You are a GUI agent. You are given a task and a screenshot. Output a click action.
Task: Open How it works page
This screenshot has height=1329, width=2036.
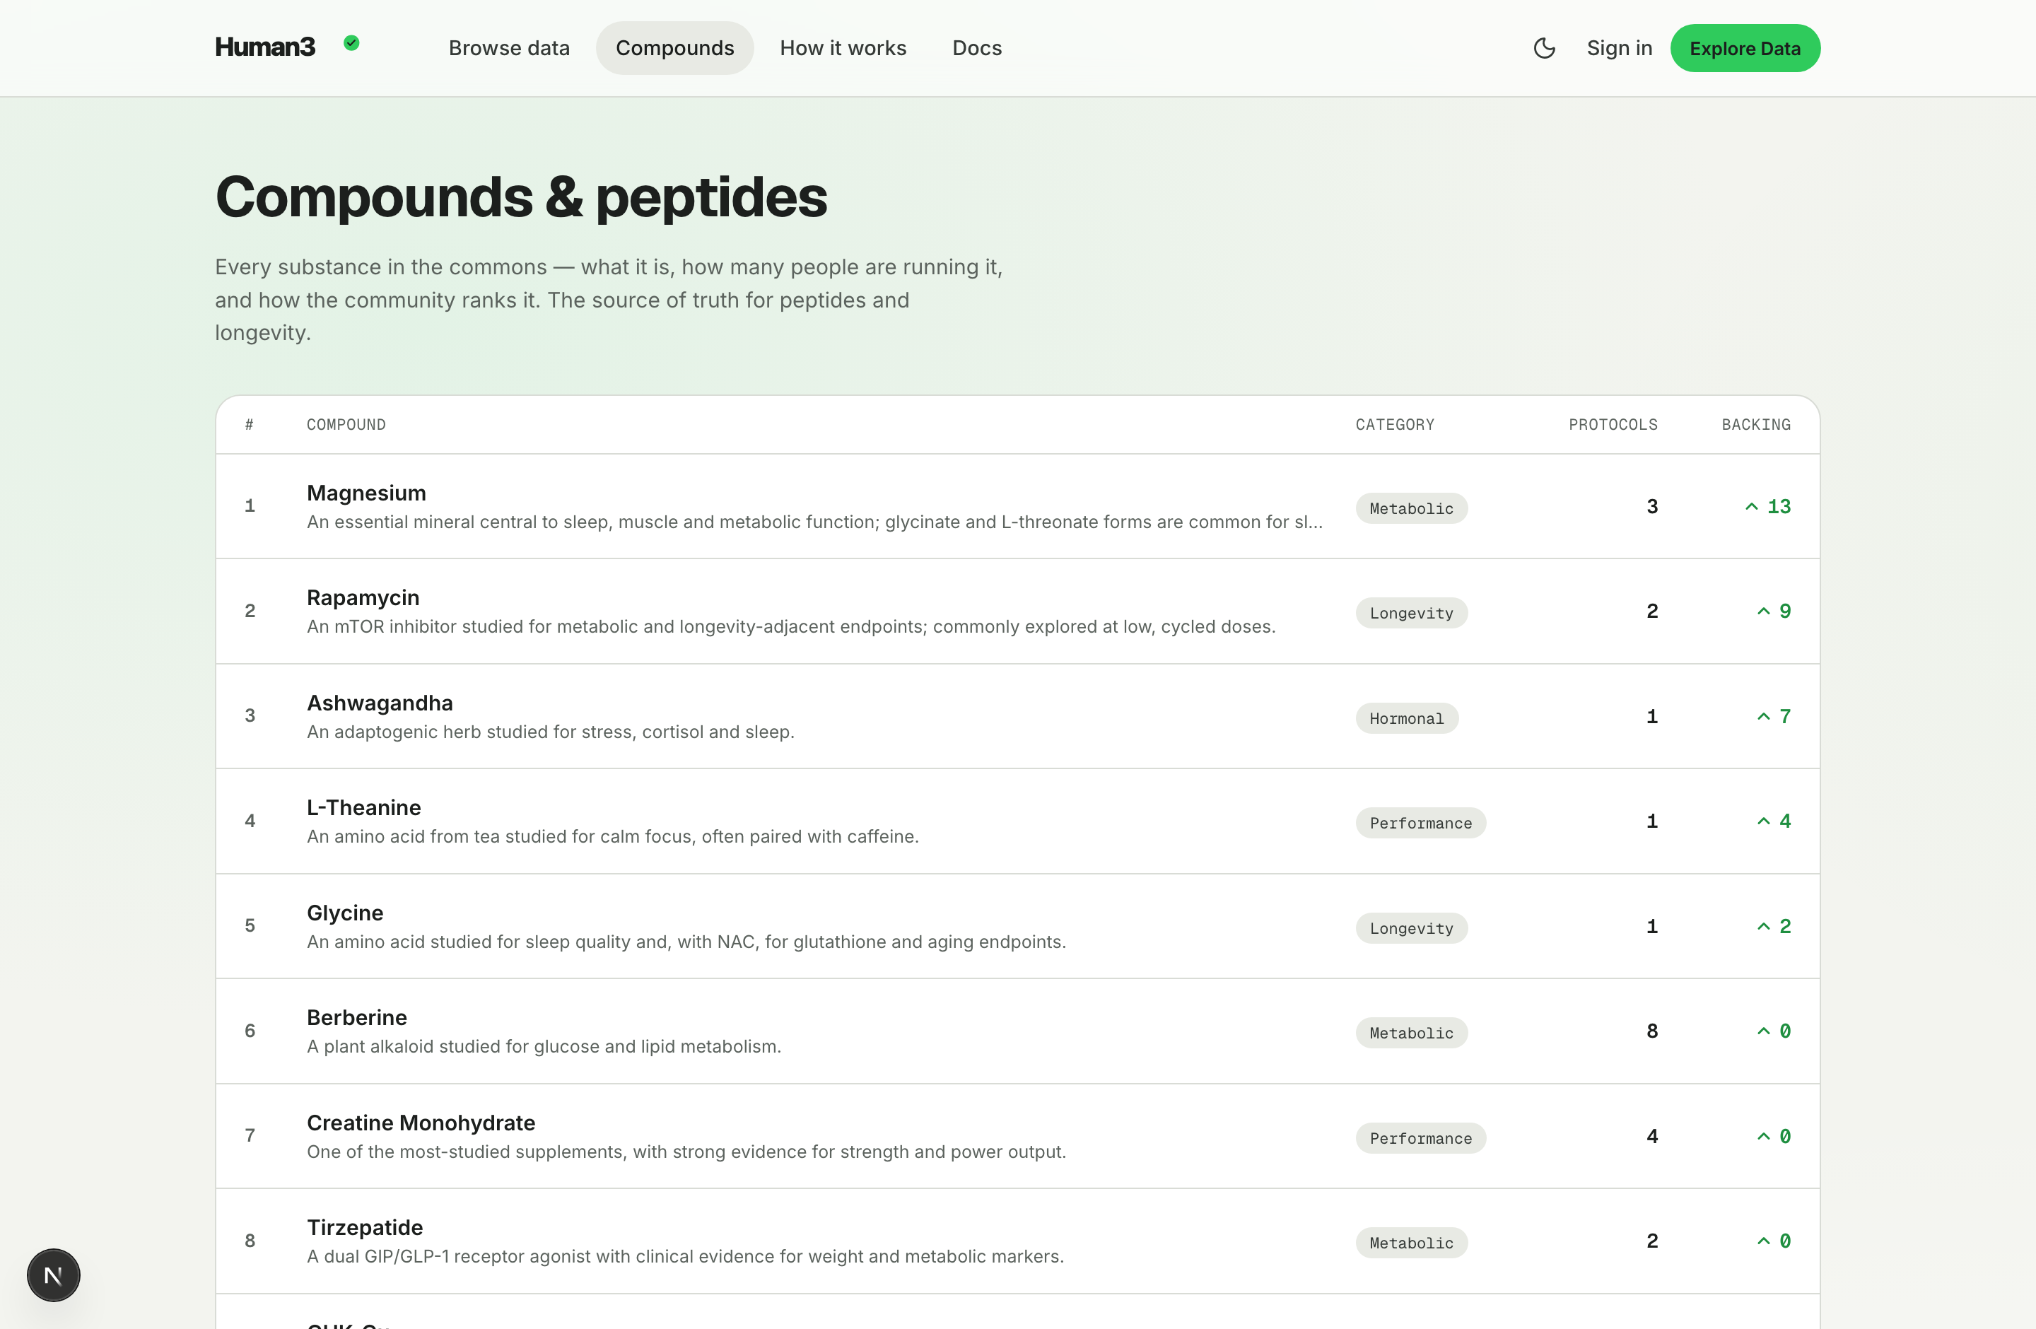click(843, 48)
